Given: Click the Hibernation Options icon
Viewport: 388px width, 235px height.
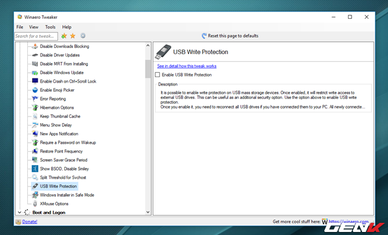Looking at the screenshot, I should pyautogui.click(x=35, y=107).
